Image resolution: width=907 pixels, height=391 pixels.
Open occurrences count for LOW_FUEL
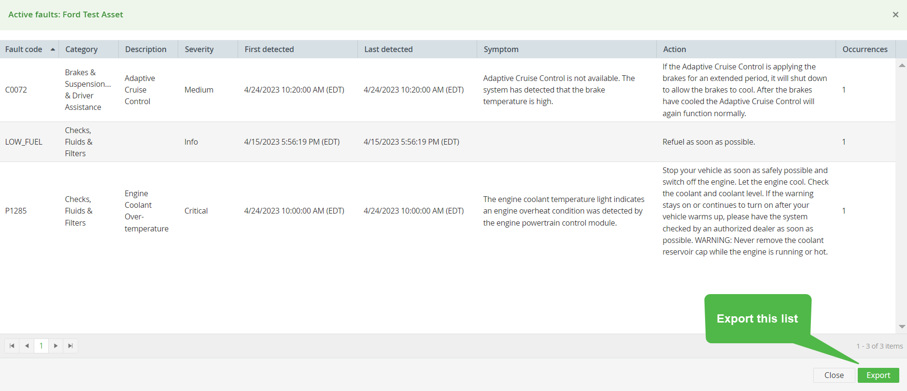(844, 142)
